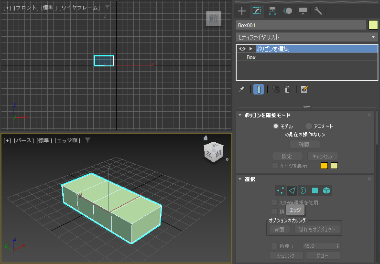380x264 pixels.
Task: Click the 隠れたオブジェクト button
Action: pyautogui.click(x=317, y=230)
